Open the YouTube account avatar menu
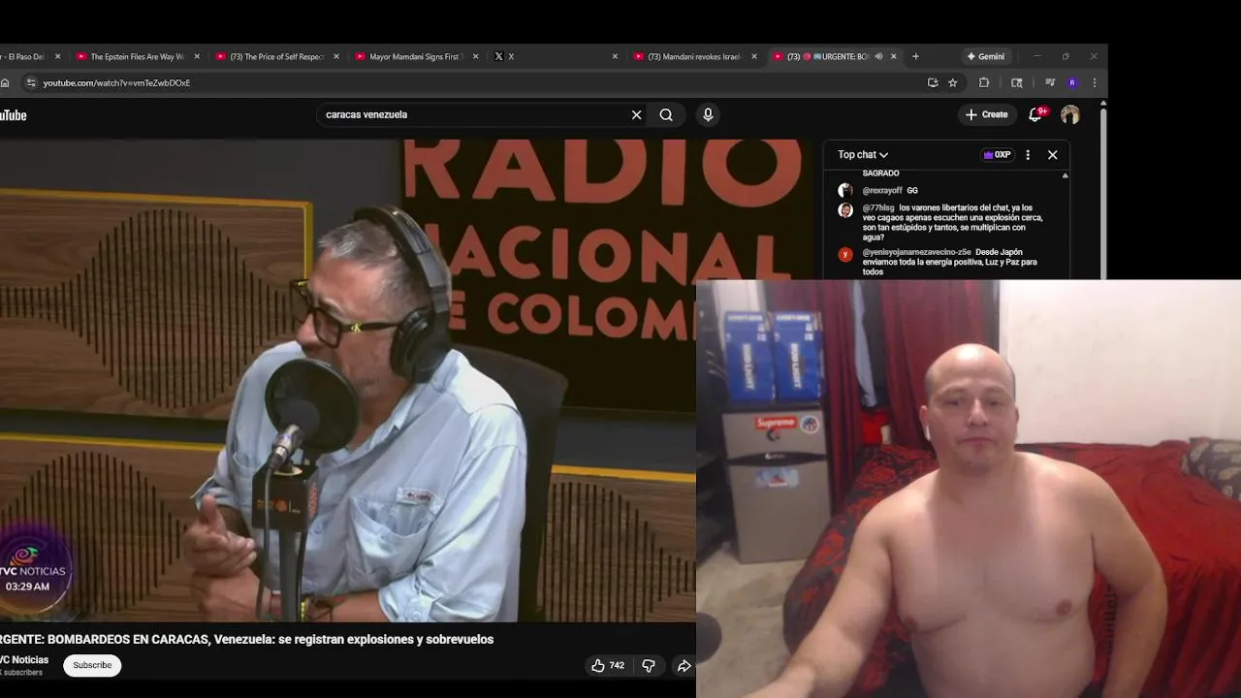Image resolution: width=1241 pixels, height=698 pixels. pyautogui.click(x=1070, y=114)
